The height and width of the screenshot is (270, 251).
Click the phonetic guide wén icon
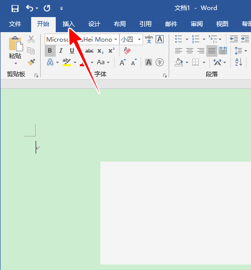point(149,39)
